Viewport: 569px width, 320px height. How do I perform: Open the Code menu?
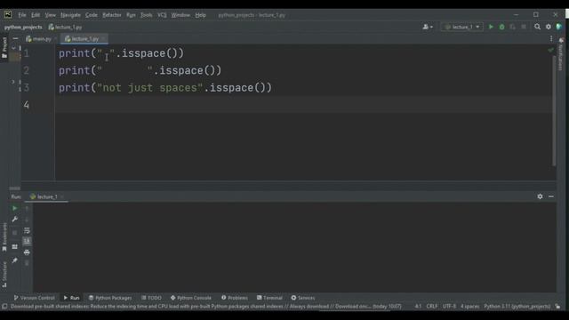pos(91,15)
